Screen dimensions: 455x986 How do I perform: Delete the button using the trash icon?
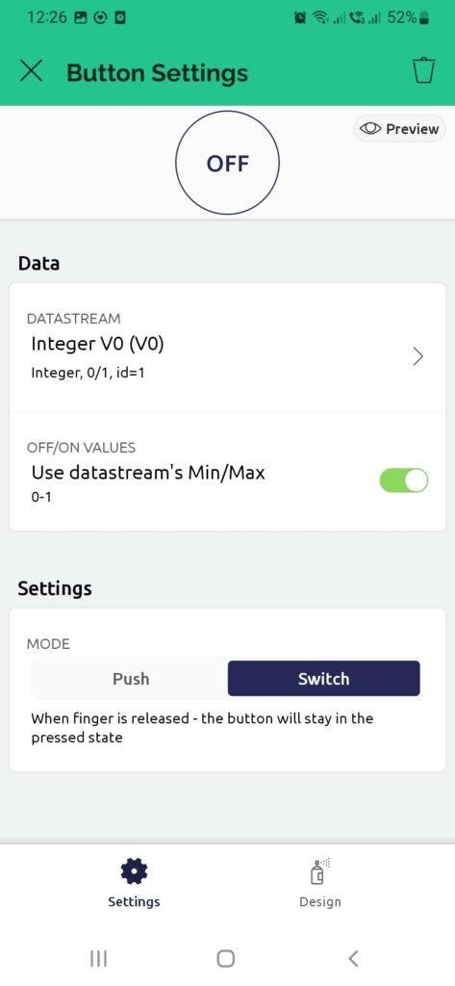click(x=423, y=70)
